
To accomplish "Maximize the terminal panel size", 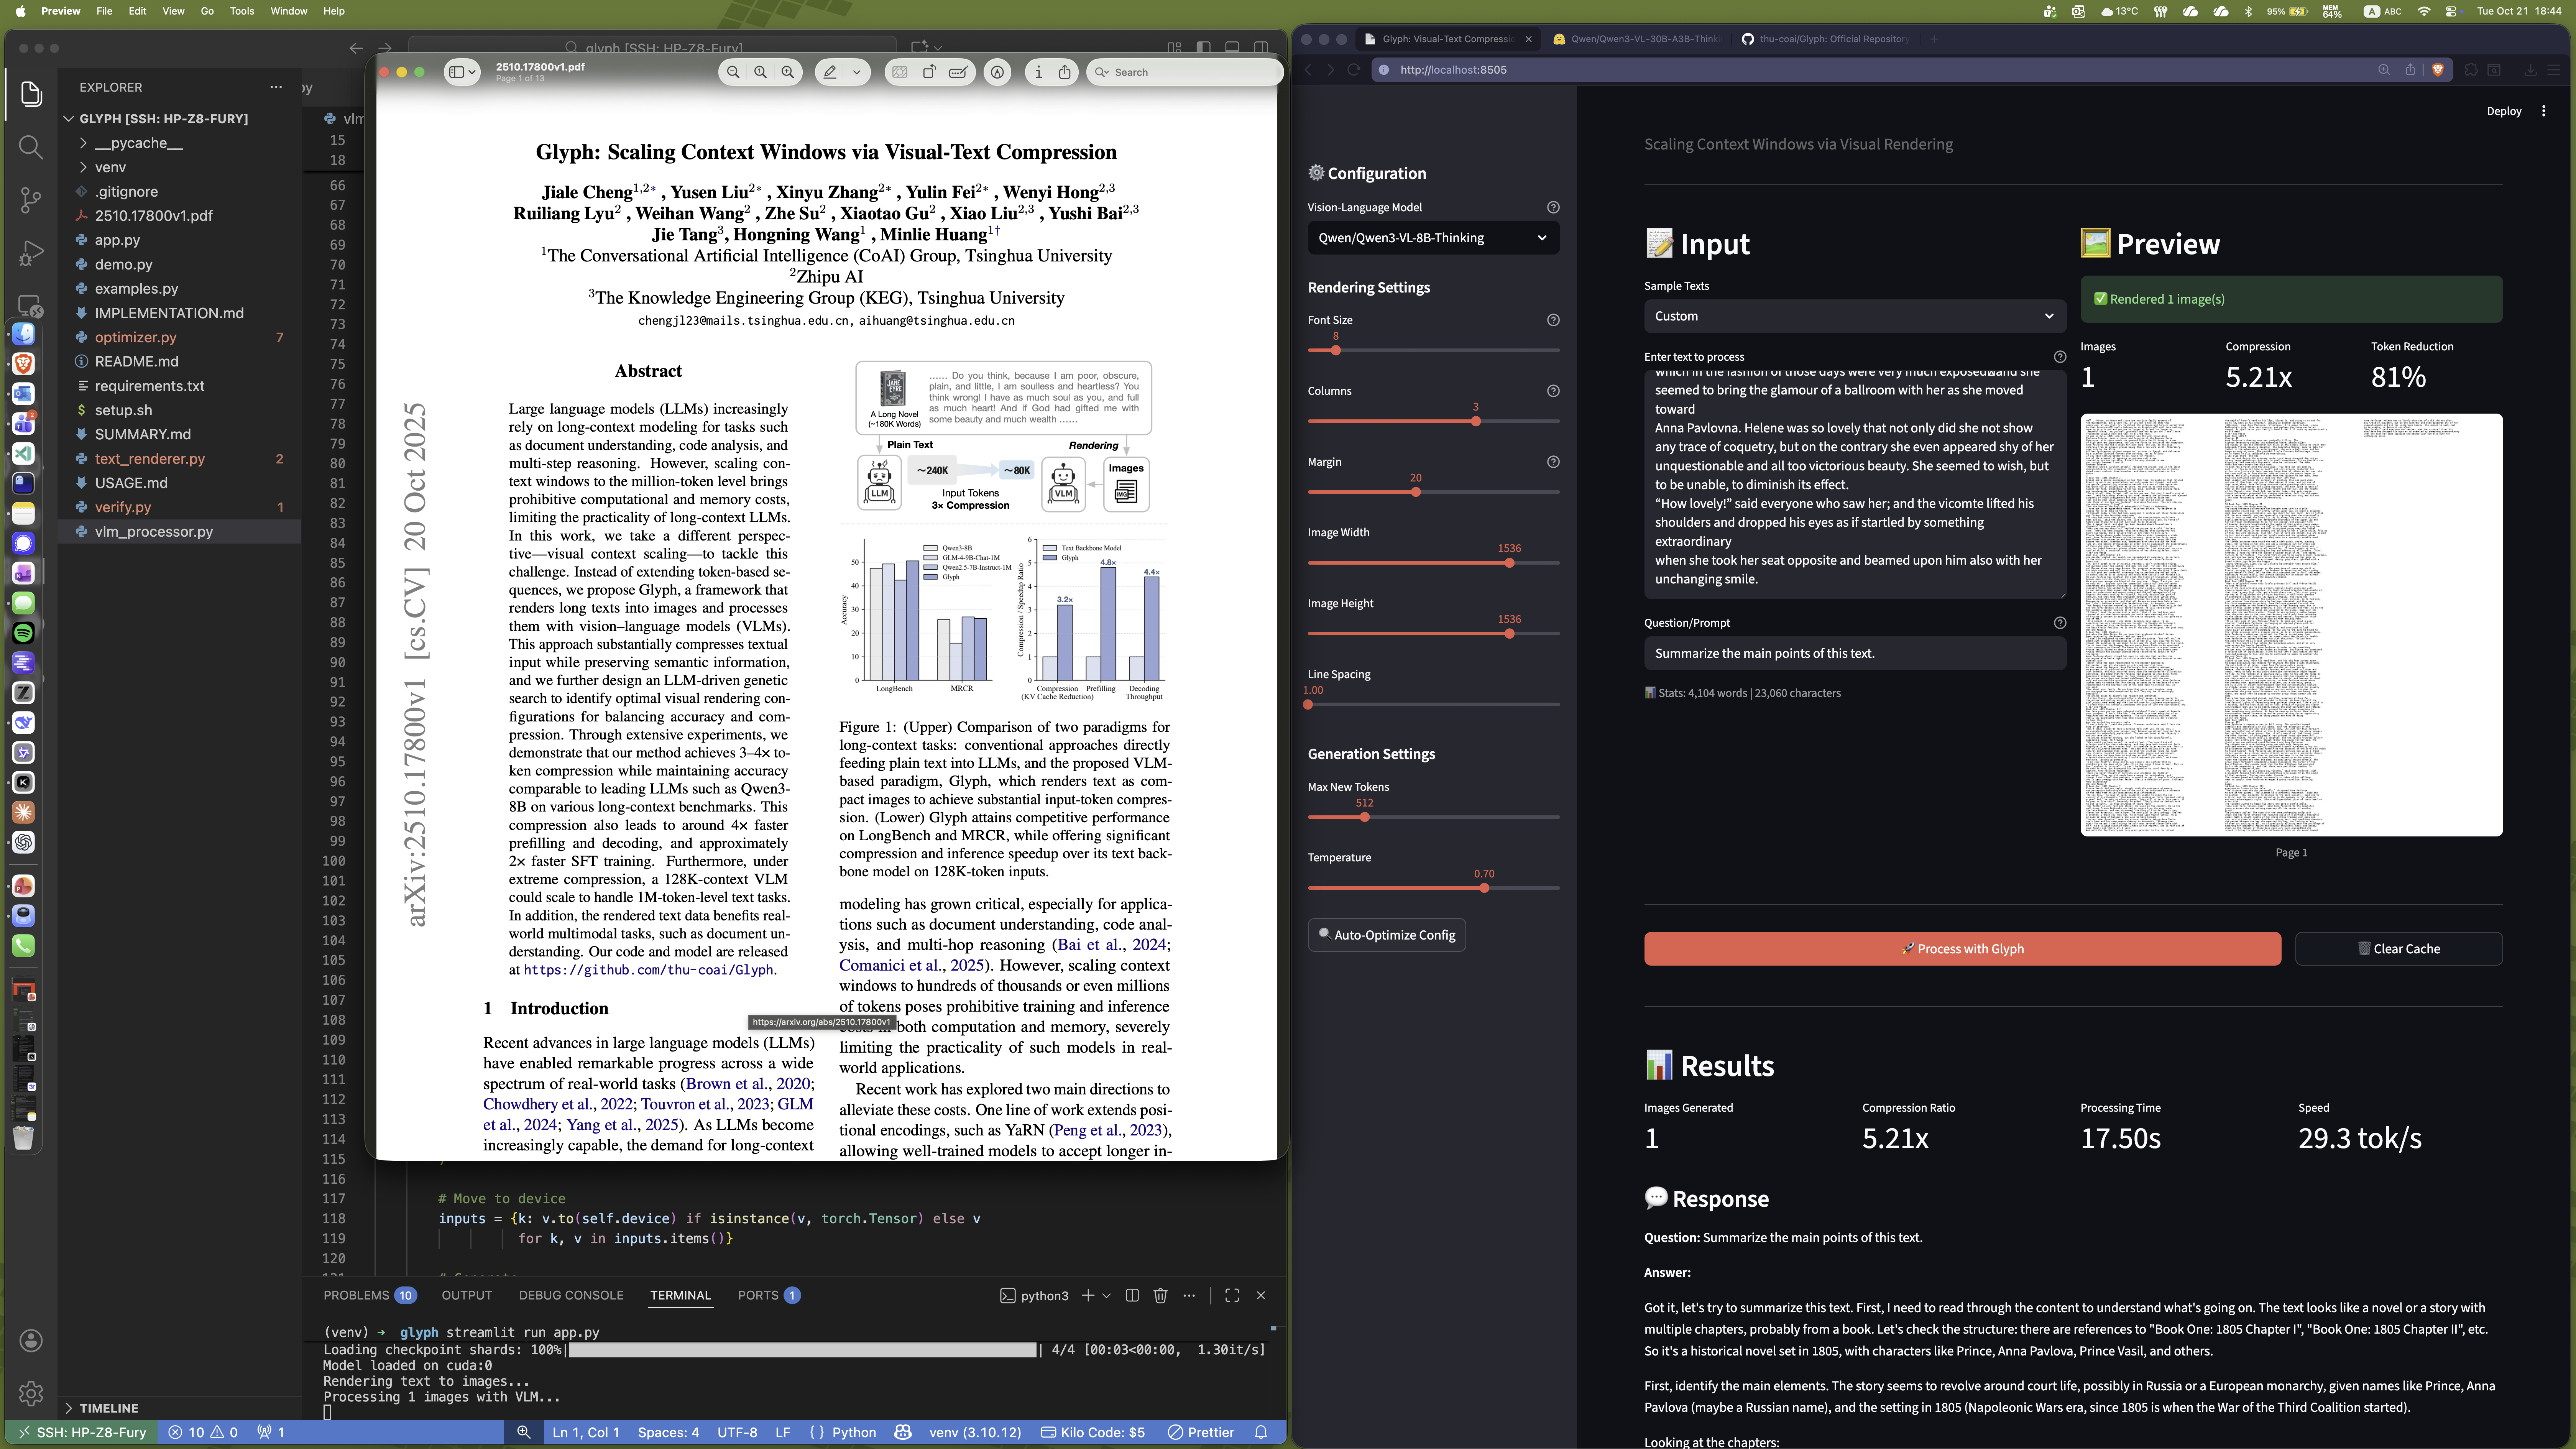I will (x=1232, y=1295).
